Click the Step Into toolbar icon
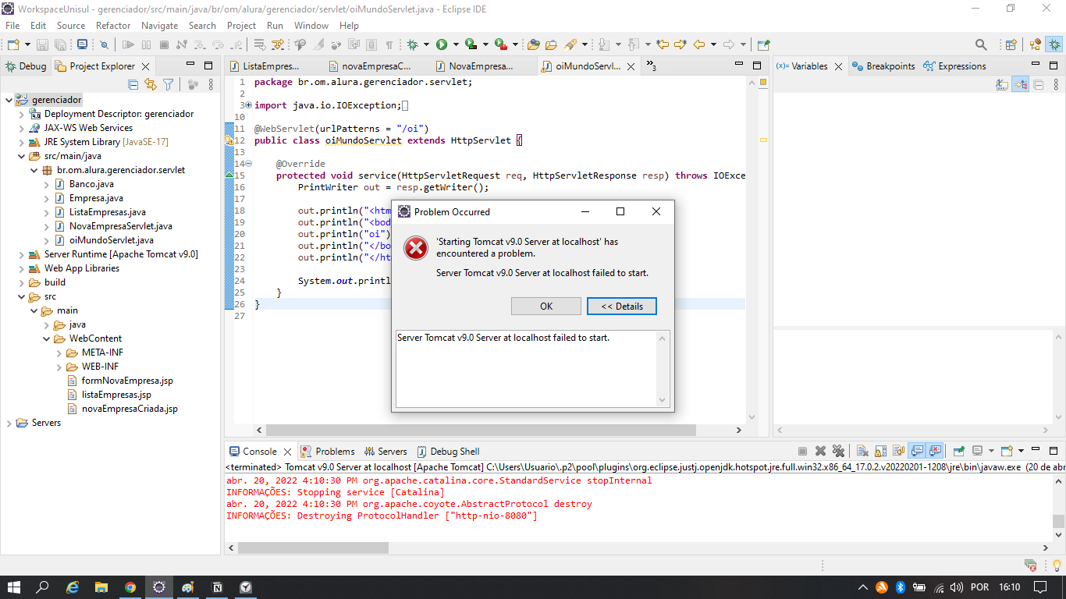Image resolution: width=1066 pixels, height=599 pixels. click(200, 44)
